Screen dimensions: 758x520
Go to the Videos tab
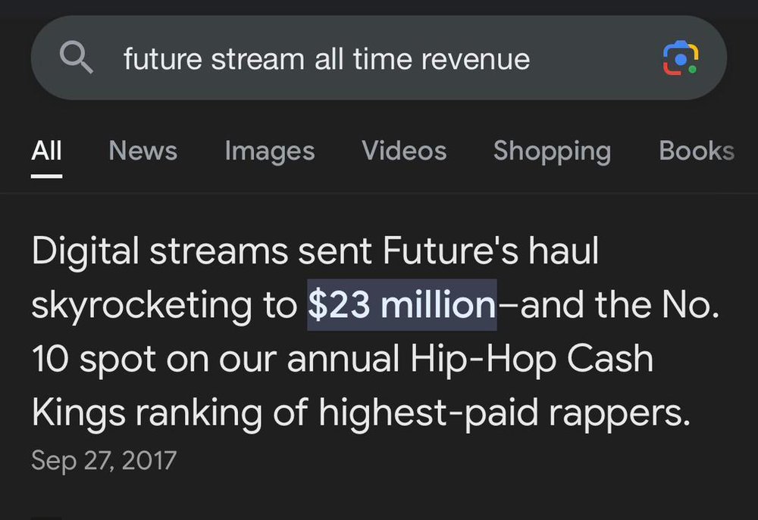tap(404, 151)
